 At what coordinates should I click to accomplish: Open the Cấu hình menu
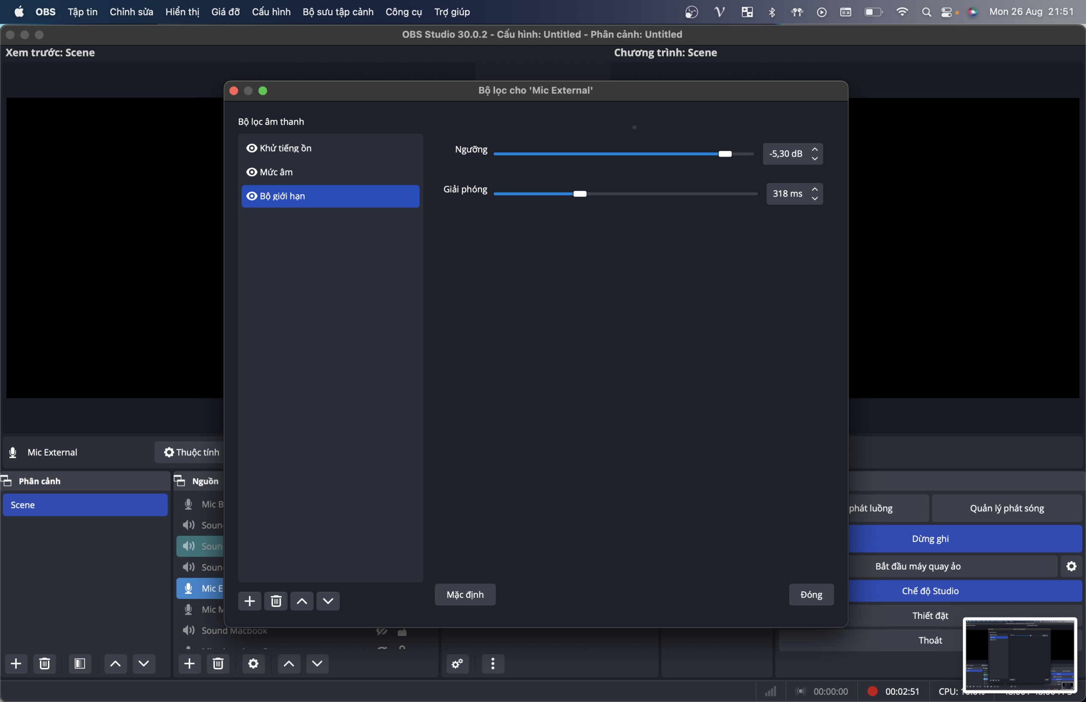(271, 12)
